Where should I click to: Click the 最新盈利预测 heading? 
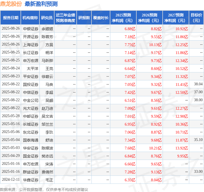(x=41, y=4)
